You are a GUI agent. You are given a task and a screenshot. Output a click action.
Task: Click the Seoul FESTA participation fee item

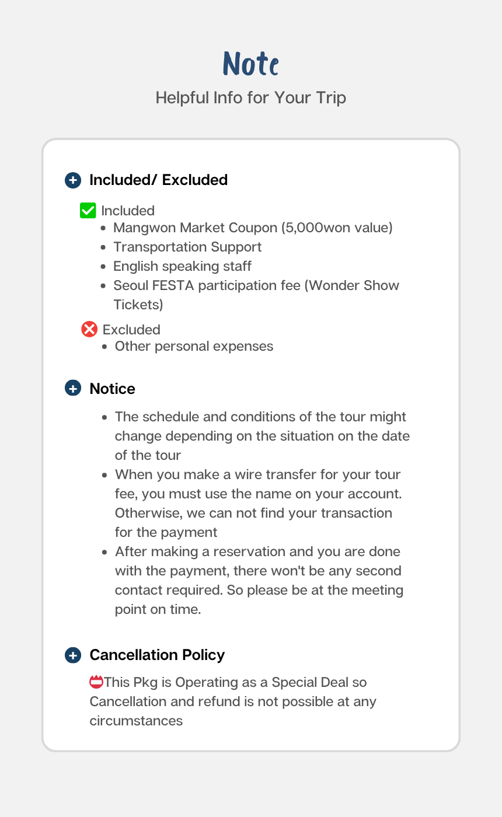click(256, 295)
